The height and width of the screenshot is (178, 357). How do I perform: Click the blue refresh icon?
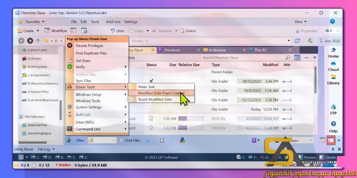click(x=297, y=41)
